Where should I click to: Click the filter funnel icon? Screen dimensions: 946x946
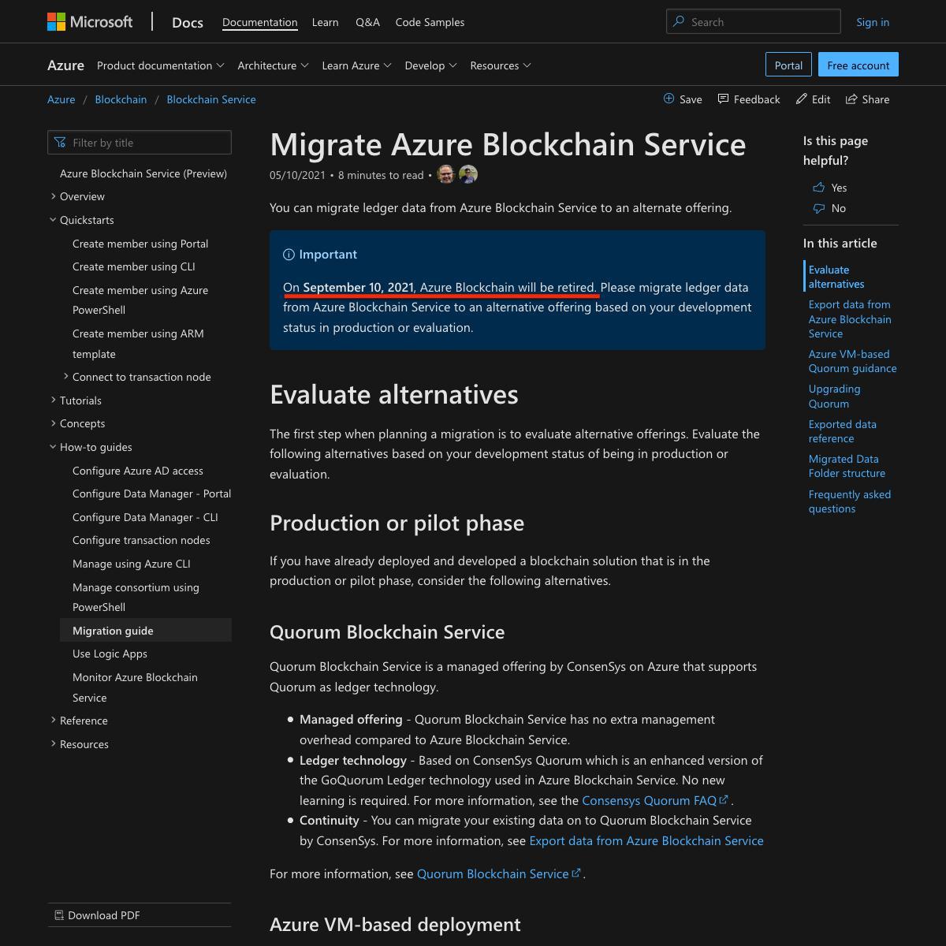(60, 143)
